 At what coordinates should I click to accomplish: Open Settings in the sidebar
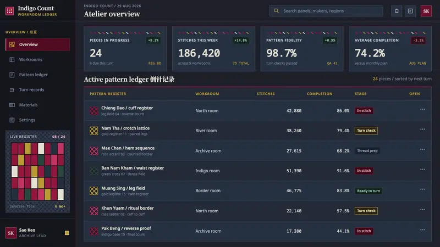point(37,120)
